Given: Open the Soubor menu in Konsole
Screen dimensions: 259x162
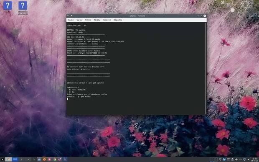Looking at the screenshot, I should pyautogui.click(x=71, y=20).
